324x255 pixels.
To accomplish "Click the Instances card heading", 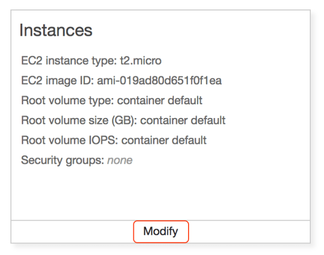I will 56,31.
